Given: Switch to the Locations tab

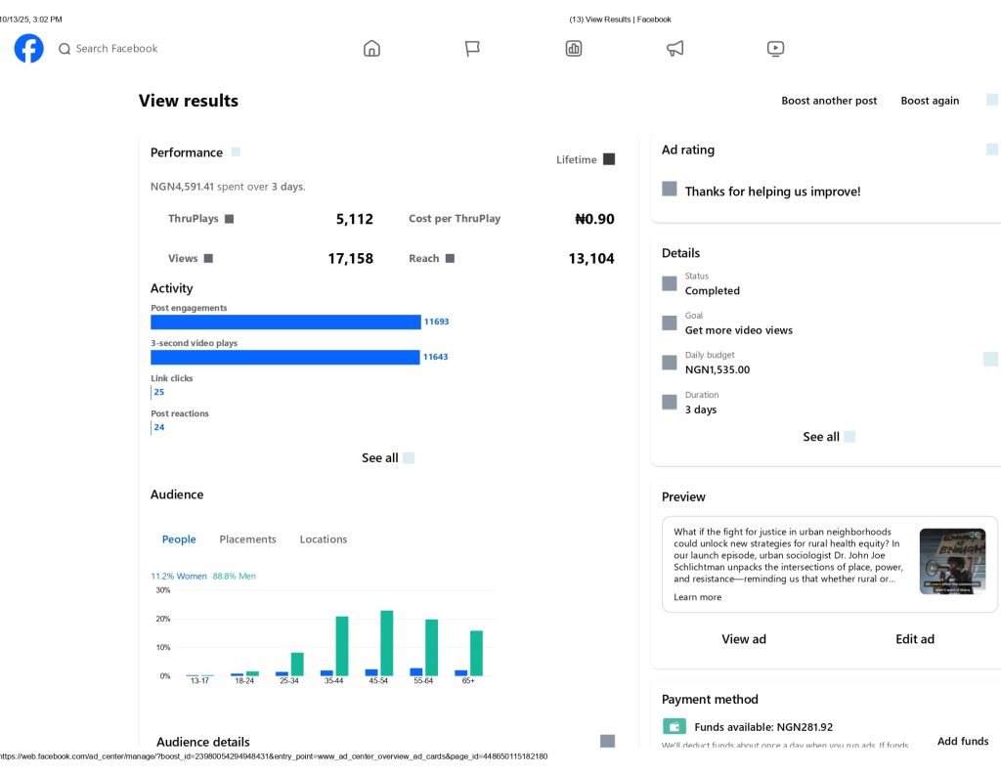Looking at the screenshot, I should (x=323, y=539).
